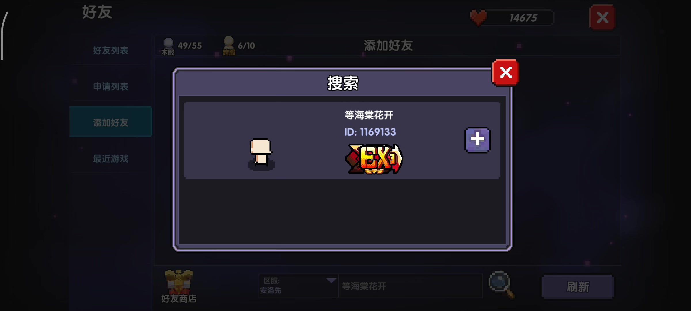Screen dimensions: 691x311
Task: Select the 添加好友 tab
Action: [x=111, y=122]
